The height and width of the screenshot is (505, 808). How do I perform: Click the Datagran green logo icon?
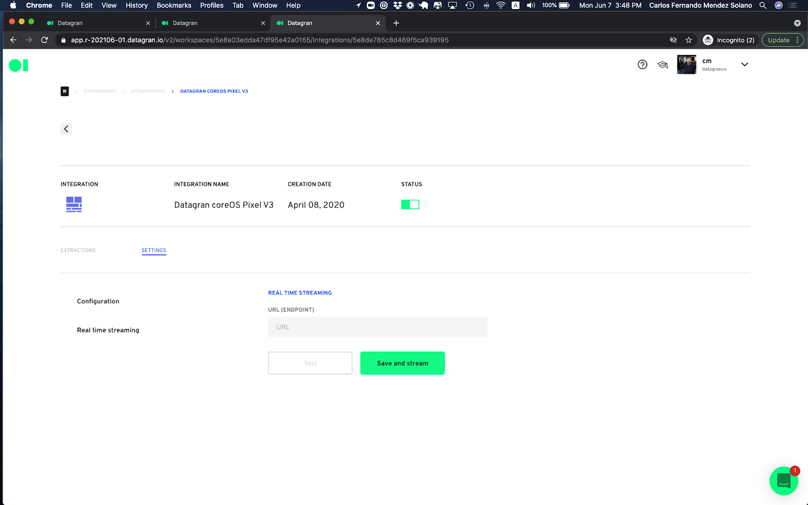tap(19, 65)
